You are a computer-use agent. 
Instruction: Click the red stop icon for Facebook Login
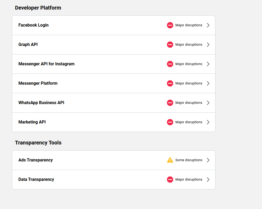pos(170,25)
